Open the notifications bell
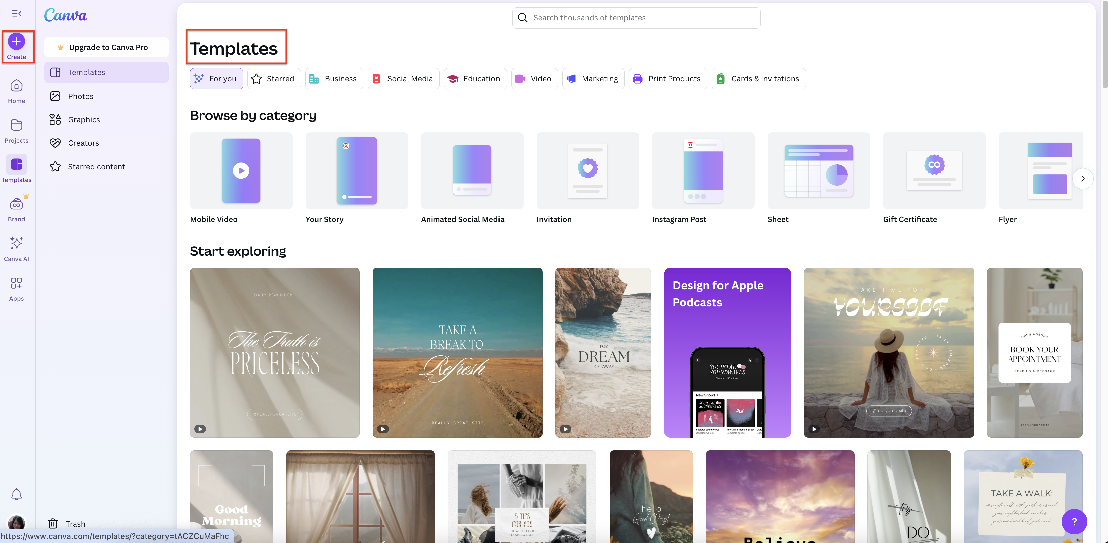The width and height of the screenshot is (1108, 543). coord(16,494)
